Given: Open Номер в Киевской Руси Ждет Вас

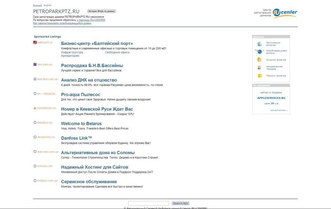Looking at the screenshot, I should pos(97,109).
